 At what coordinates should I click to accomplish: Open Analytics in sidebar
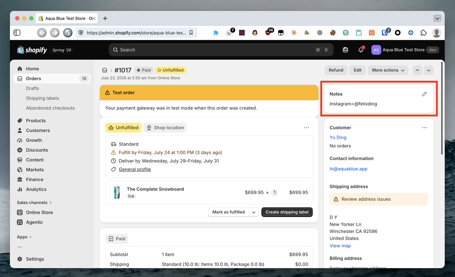(x=52, y=189)
